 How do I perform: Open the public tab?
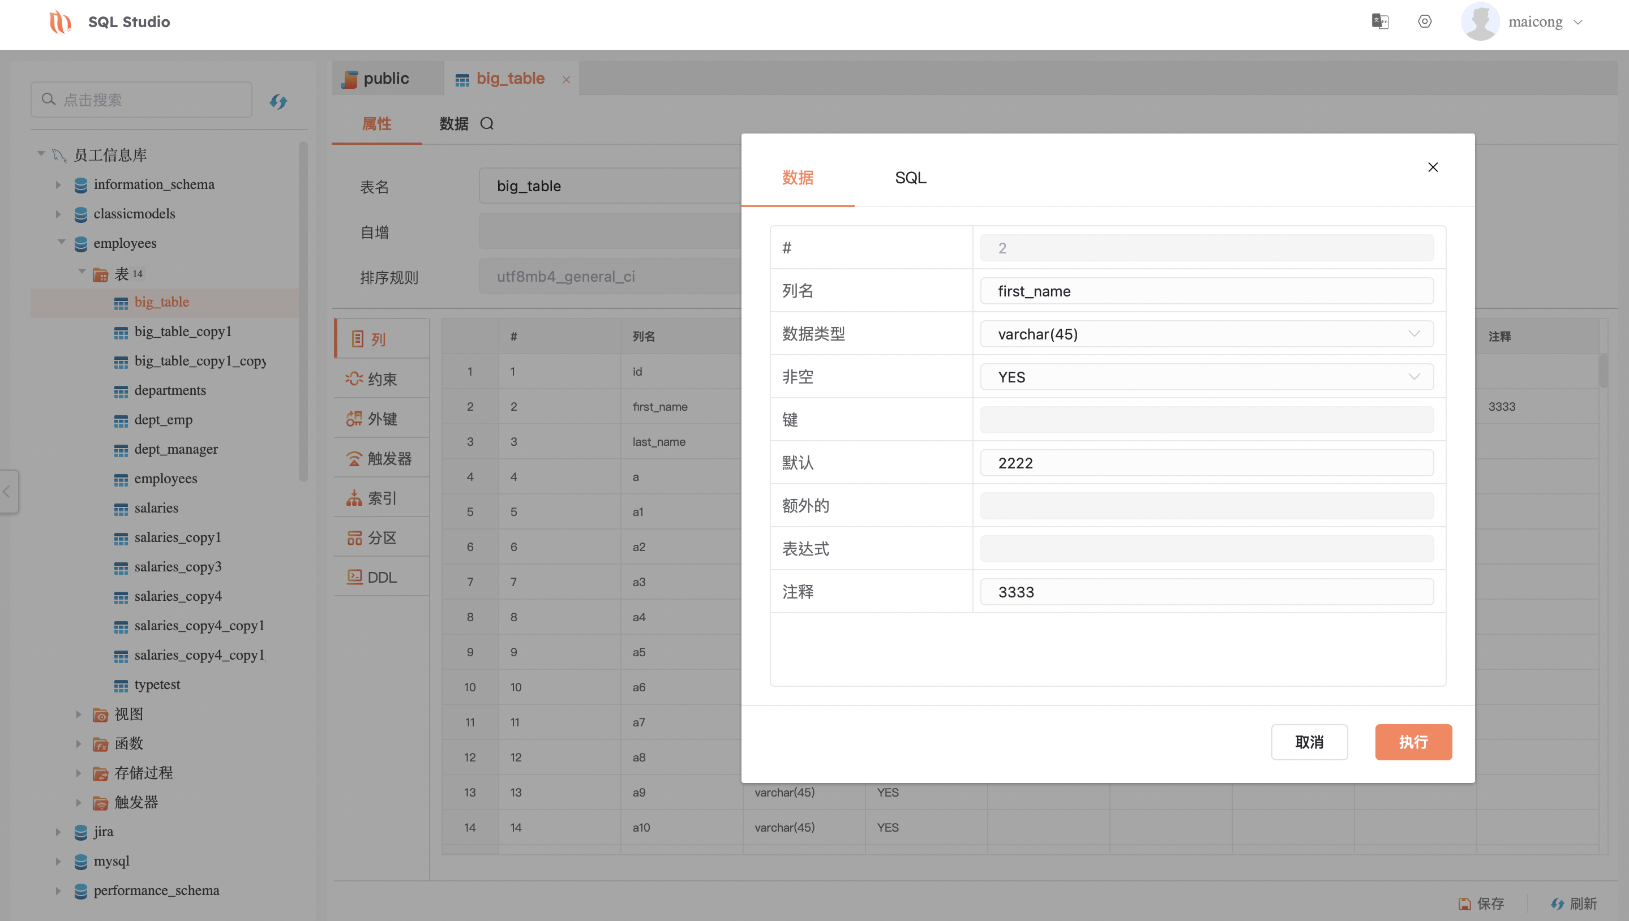pos(387,79)
